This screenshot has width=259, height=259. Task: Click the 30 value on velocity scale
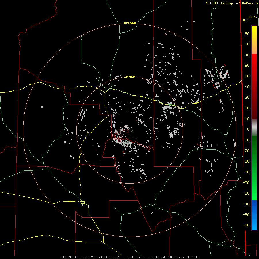[247, 98]
